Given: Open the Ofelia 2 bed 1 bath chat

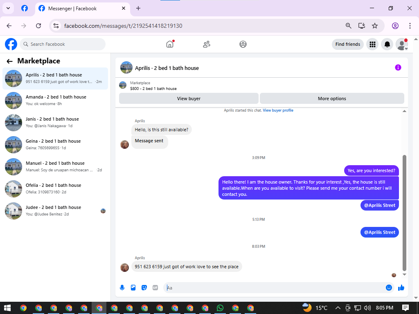Looking at the screenshot, I should coord(55,189).
